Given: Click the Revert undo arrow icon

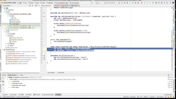Looking at the screenshot, I should (x=153, y=3).
